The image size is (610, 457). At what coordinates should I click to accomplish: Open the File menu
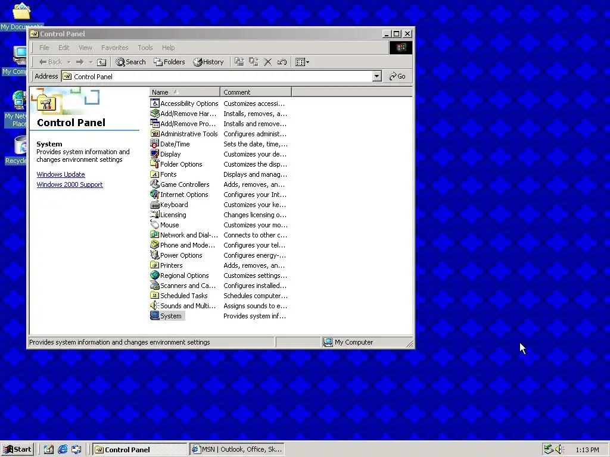(44, 48)
